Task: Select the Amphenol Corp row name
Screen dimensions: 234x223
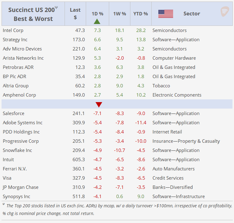Action: (x=19, y=95)
